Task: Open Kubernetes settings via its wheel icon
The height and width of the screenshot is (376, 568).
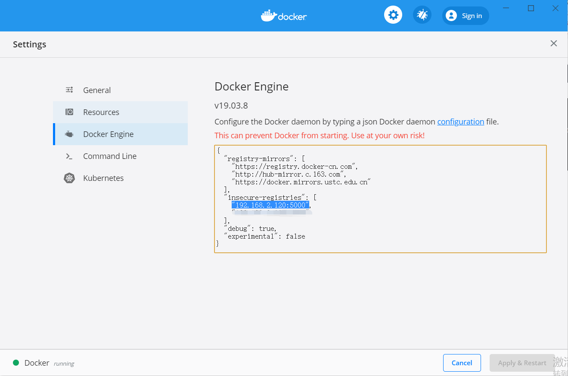Action: coord(69,178)
